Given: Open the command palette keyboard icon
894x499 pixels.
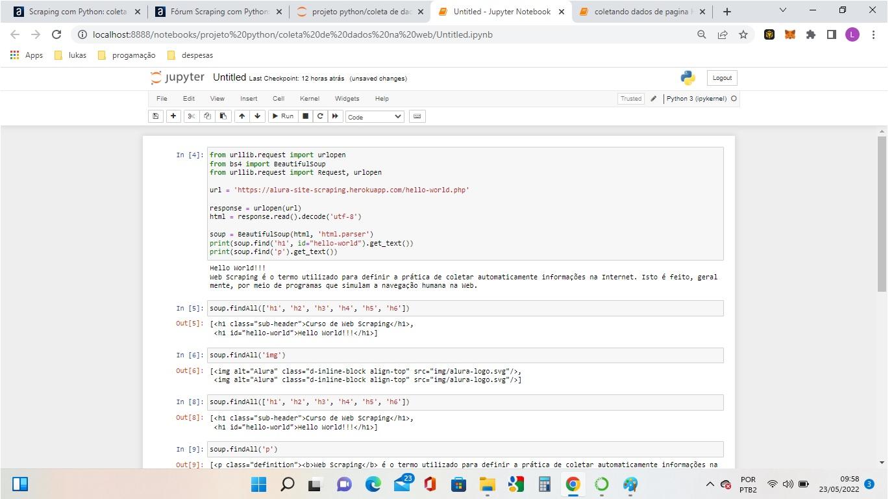Looking at the screenshot, I should tap(417, 116).
